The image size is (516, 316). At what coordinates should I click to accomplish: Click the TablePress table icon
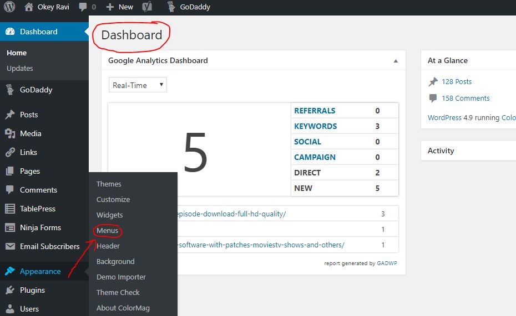(x=10, y=209)
